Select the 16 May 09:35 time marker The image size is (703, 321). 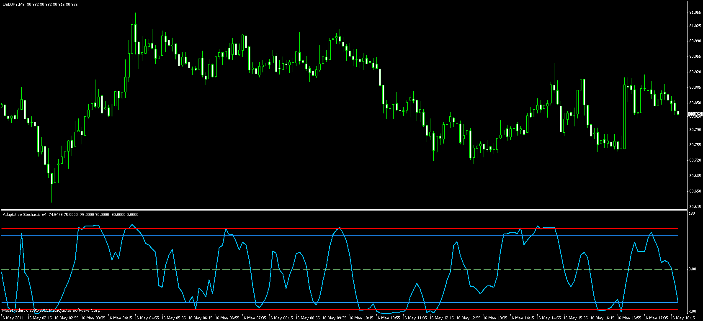point(335,318)
